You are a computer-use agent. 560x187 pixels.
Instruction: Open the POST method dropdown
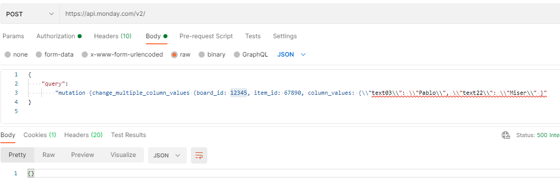click(x=30, y=14)
